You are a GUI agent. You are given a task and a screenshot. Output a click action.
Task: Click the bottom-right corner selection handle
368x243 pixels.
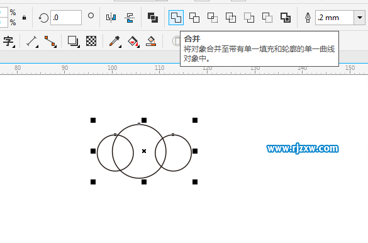click(195, 182)
